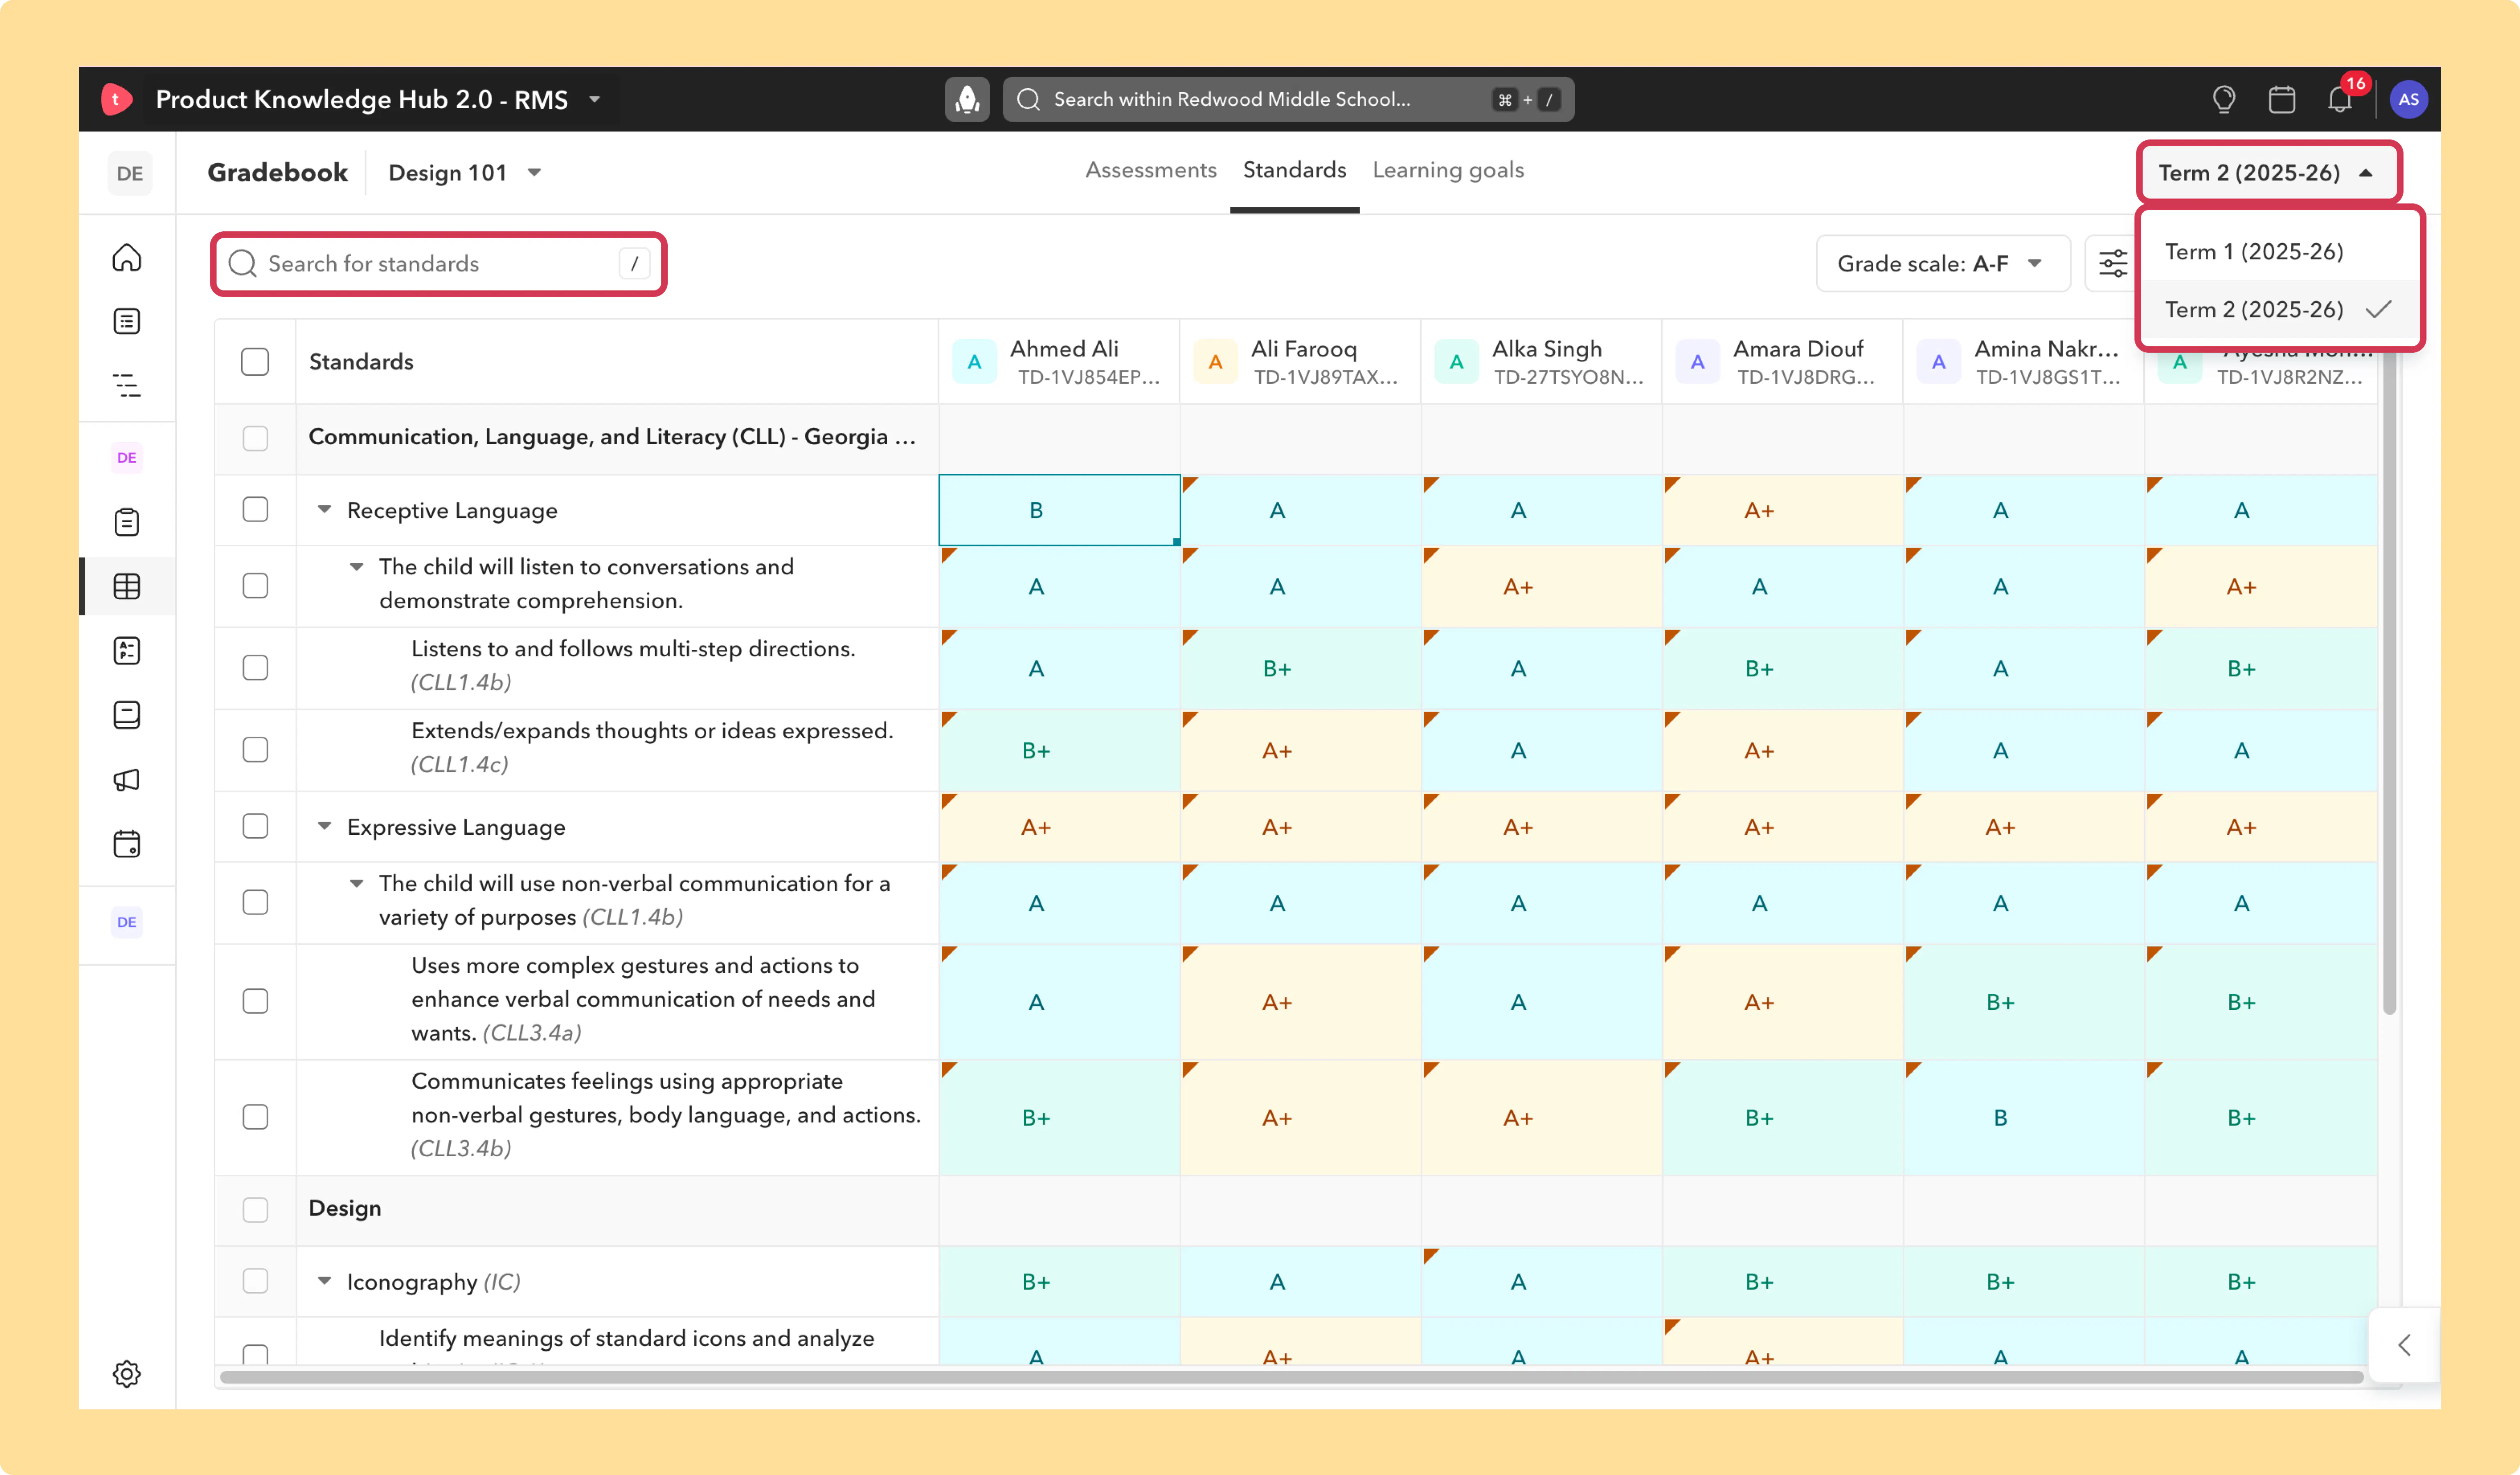Screen dimensions: 2520x1475
Task: Toggle the select-all Standards checkbox
Action: click(x=255, y=361)
